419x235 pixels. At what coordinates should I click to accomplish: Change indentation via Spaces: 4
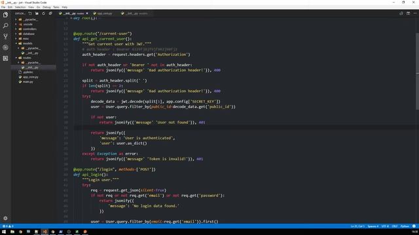(x=373, y=227)
